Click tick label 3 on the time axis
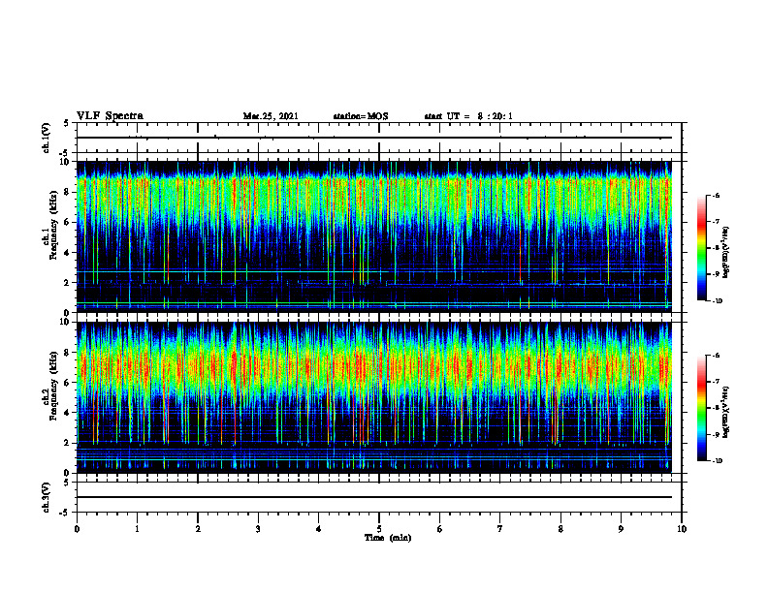 [x=258, y=529]
